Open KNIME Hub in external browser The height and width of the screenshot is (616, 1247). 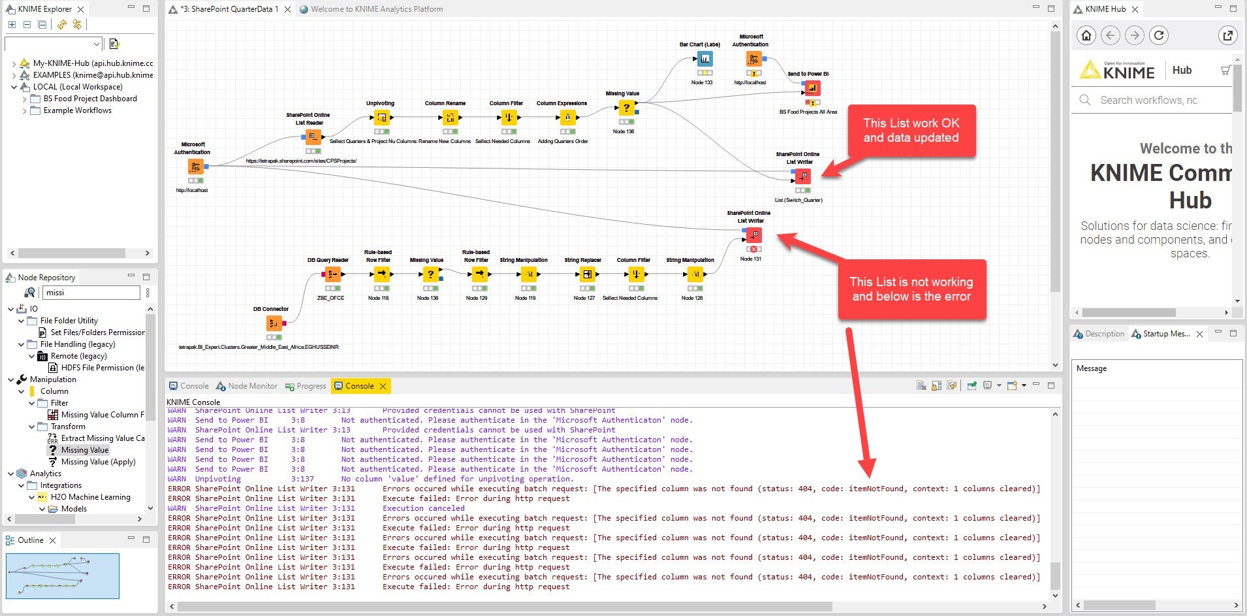pos(1228,35)
